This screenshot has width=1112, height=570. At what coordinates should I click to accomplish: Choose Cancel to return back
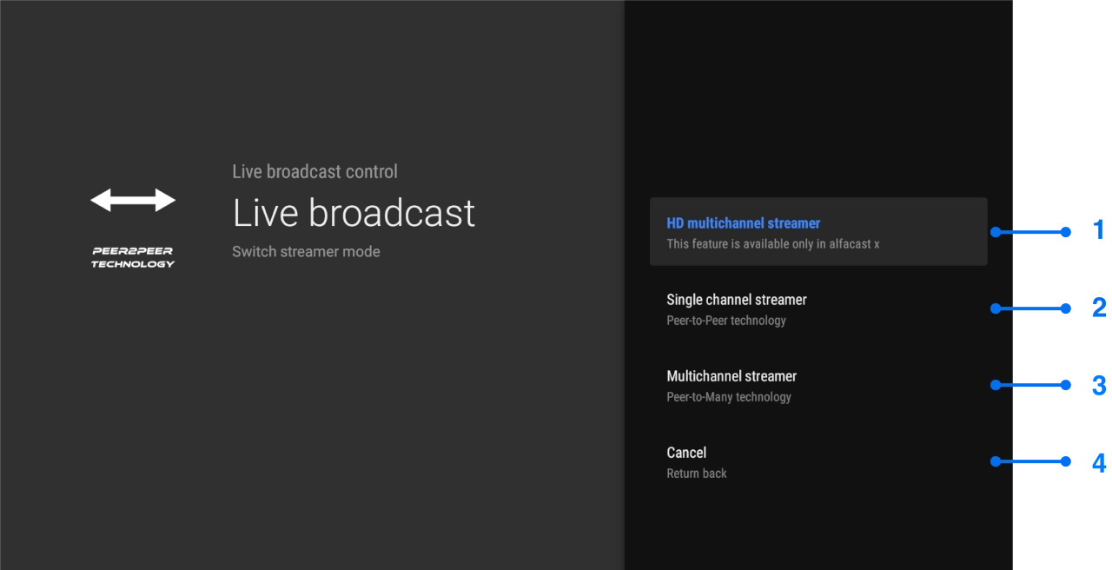(686, 453)
